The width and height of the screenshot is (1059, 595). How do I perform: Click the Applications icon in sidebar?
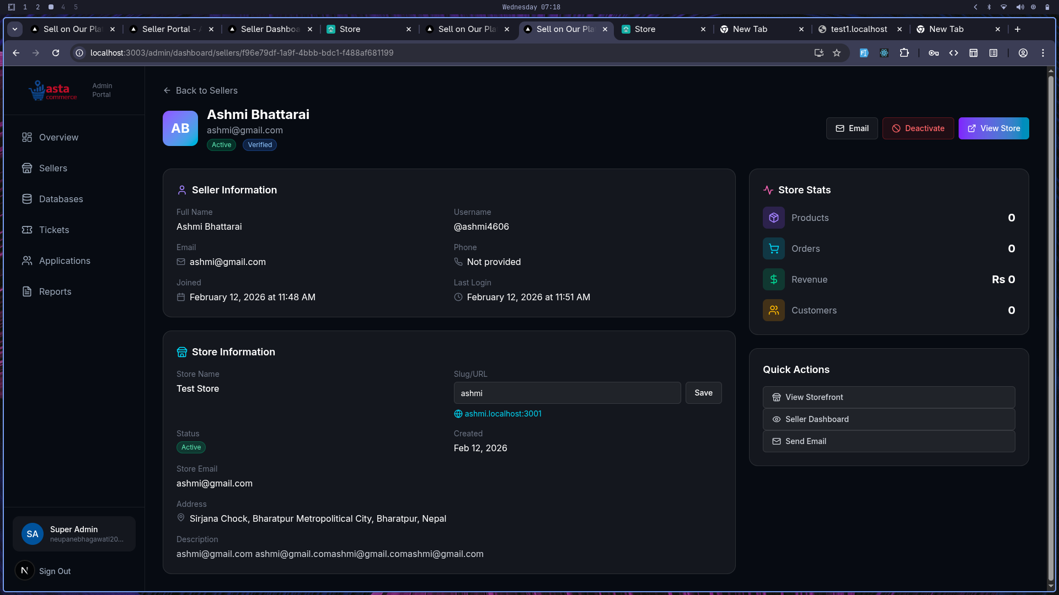coord(28,261)
